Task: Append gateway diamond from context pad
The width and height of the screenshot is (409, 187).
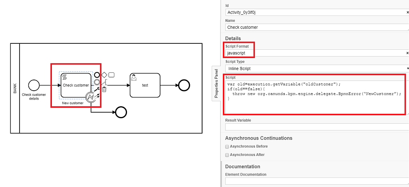Action: click(x=104, y=75)
